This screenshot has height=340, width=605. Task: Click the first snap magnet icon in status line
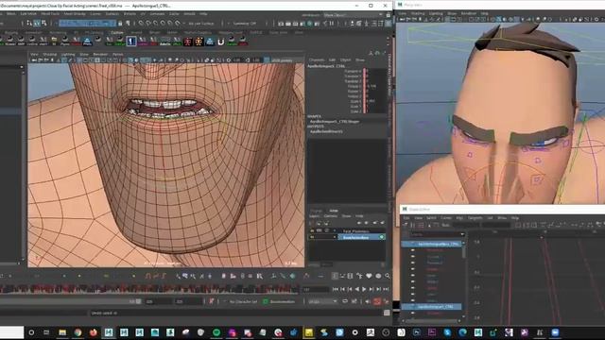[141, 24]
